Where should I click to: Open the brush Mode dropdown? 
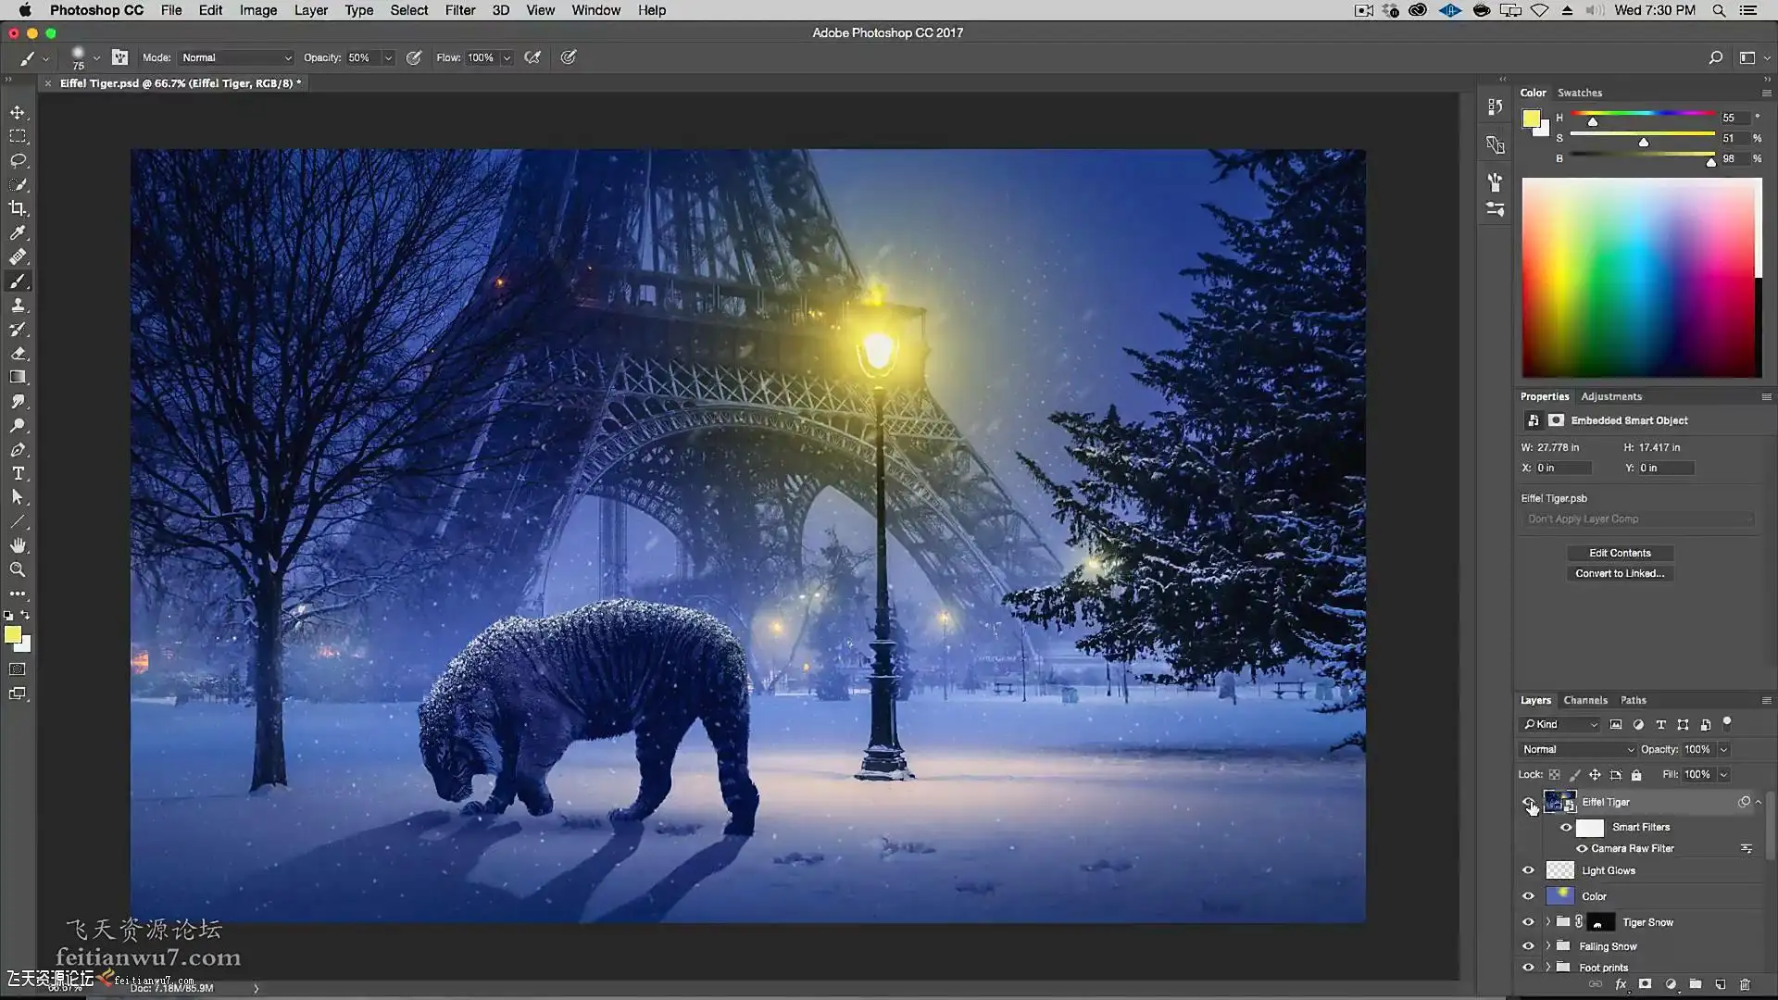(236, 57)
